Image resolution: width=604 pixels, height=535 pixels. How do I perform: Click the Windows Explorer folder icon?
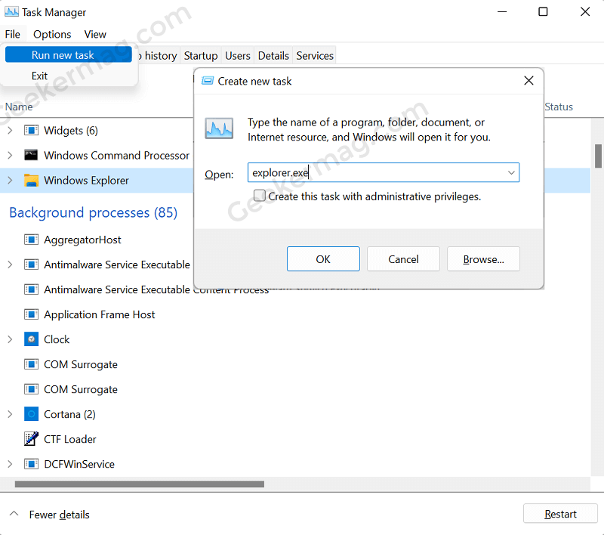[31, 180]
